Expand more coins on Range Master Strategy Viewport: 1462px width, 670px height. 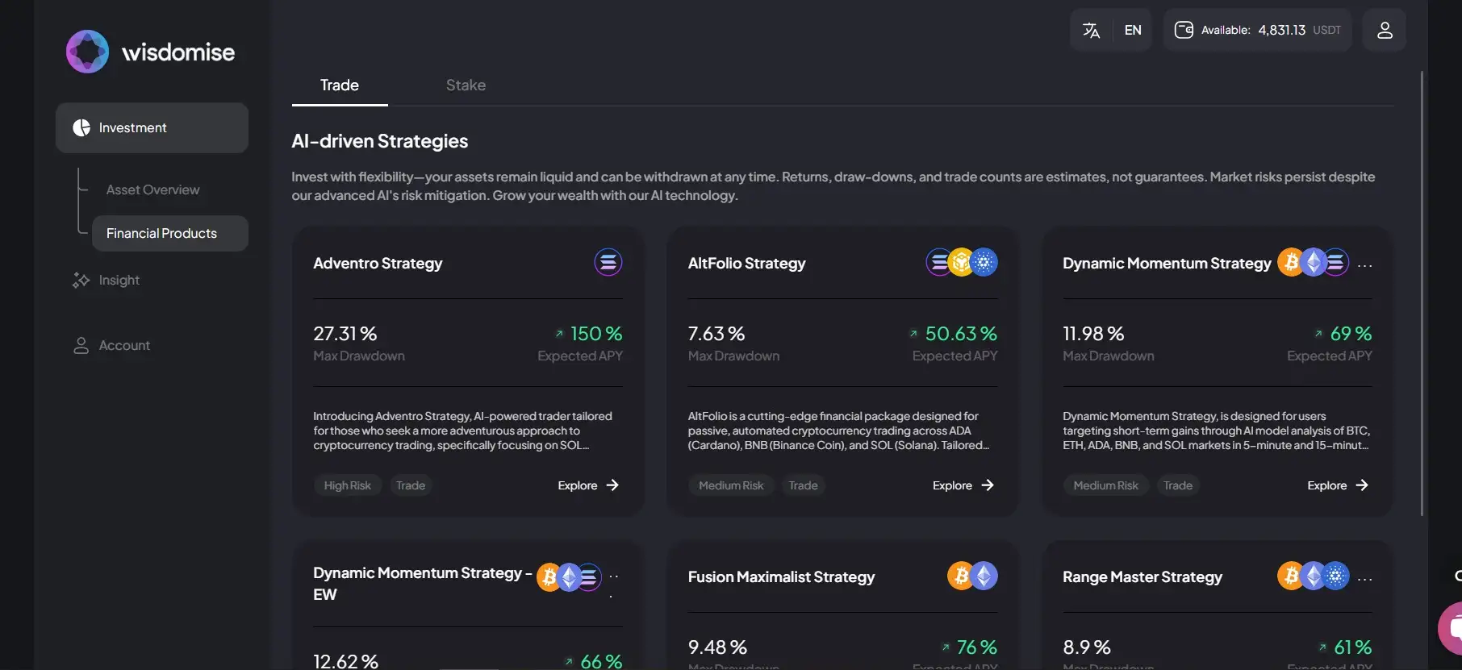[x=1365, y=579]
